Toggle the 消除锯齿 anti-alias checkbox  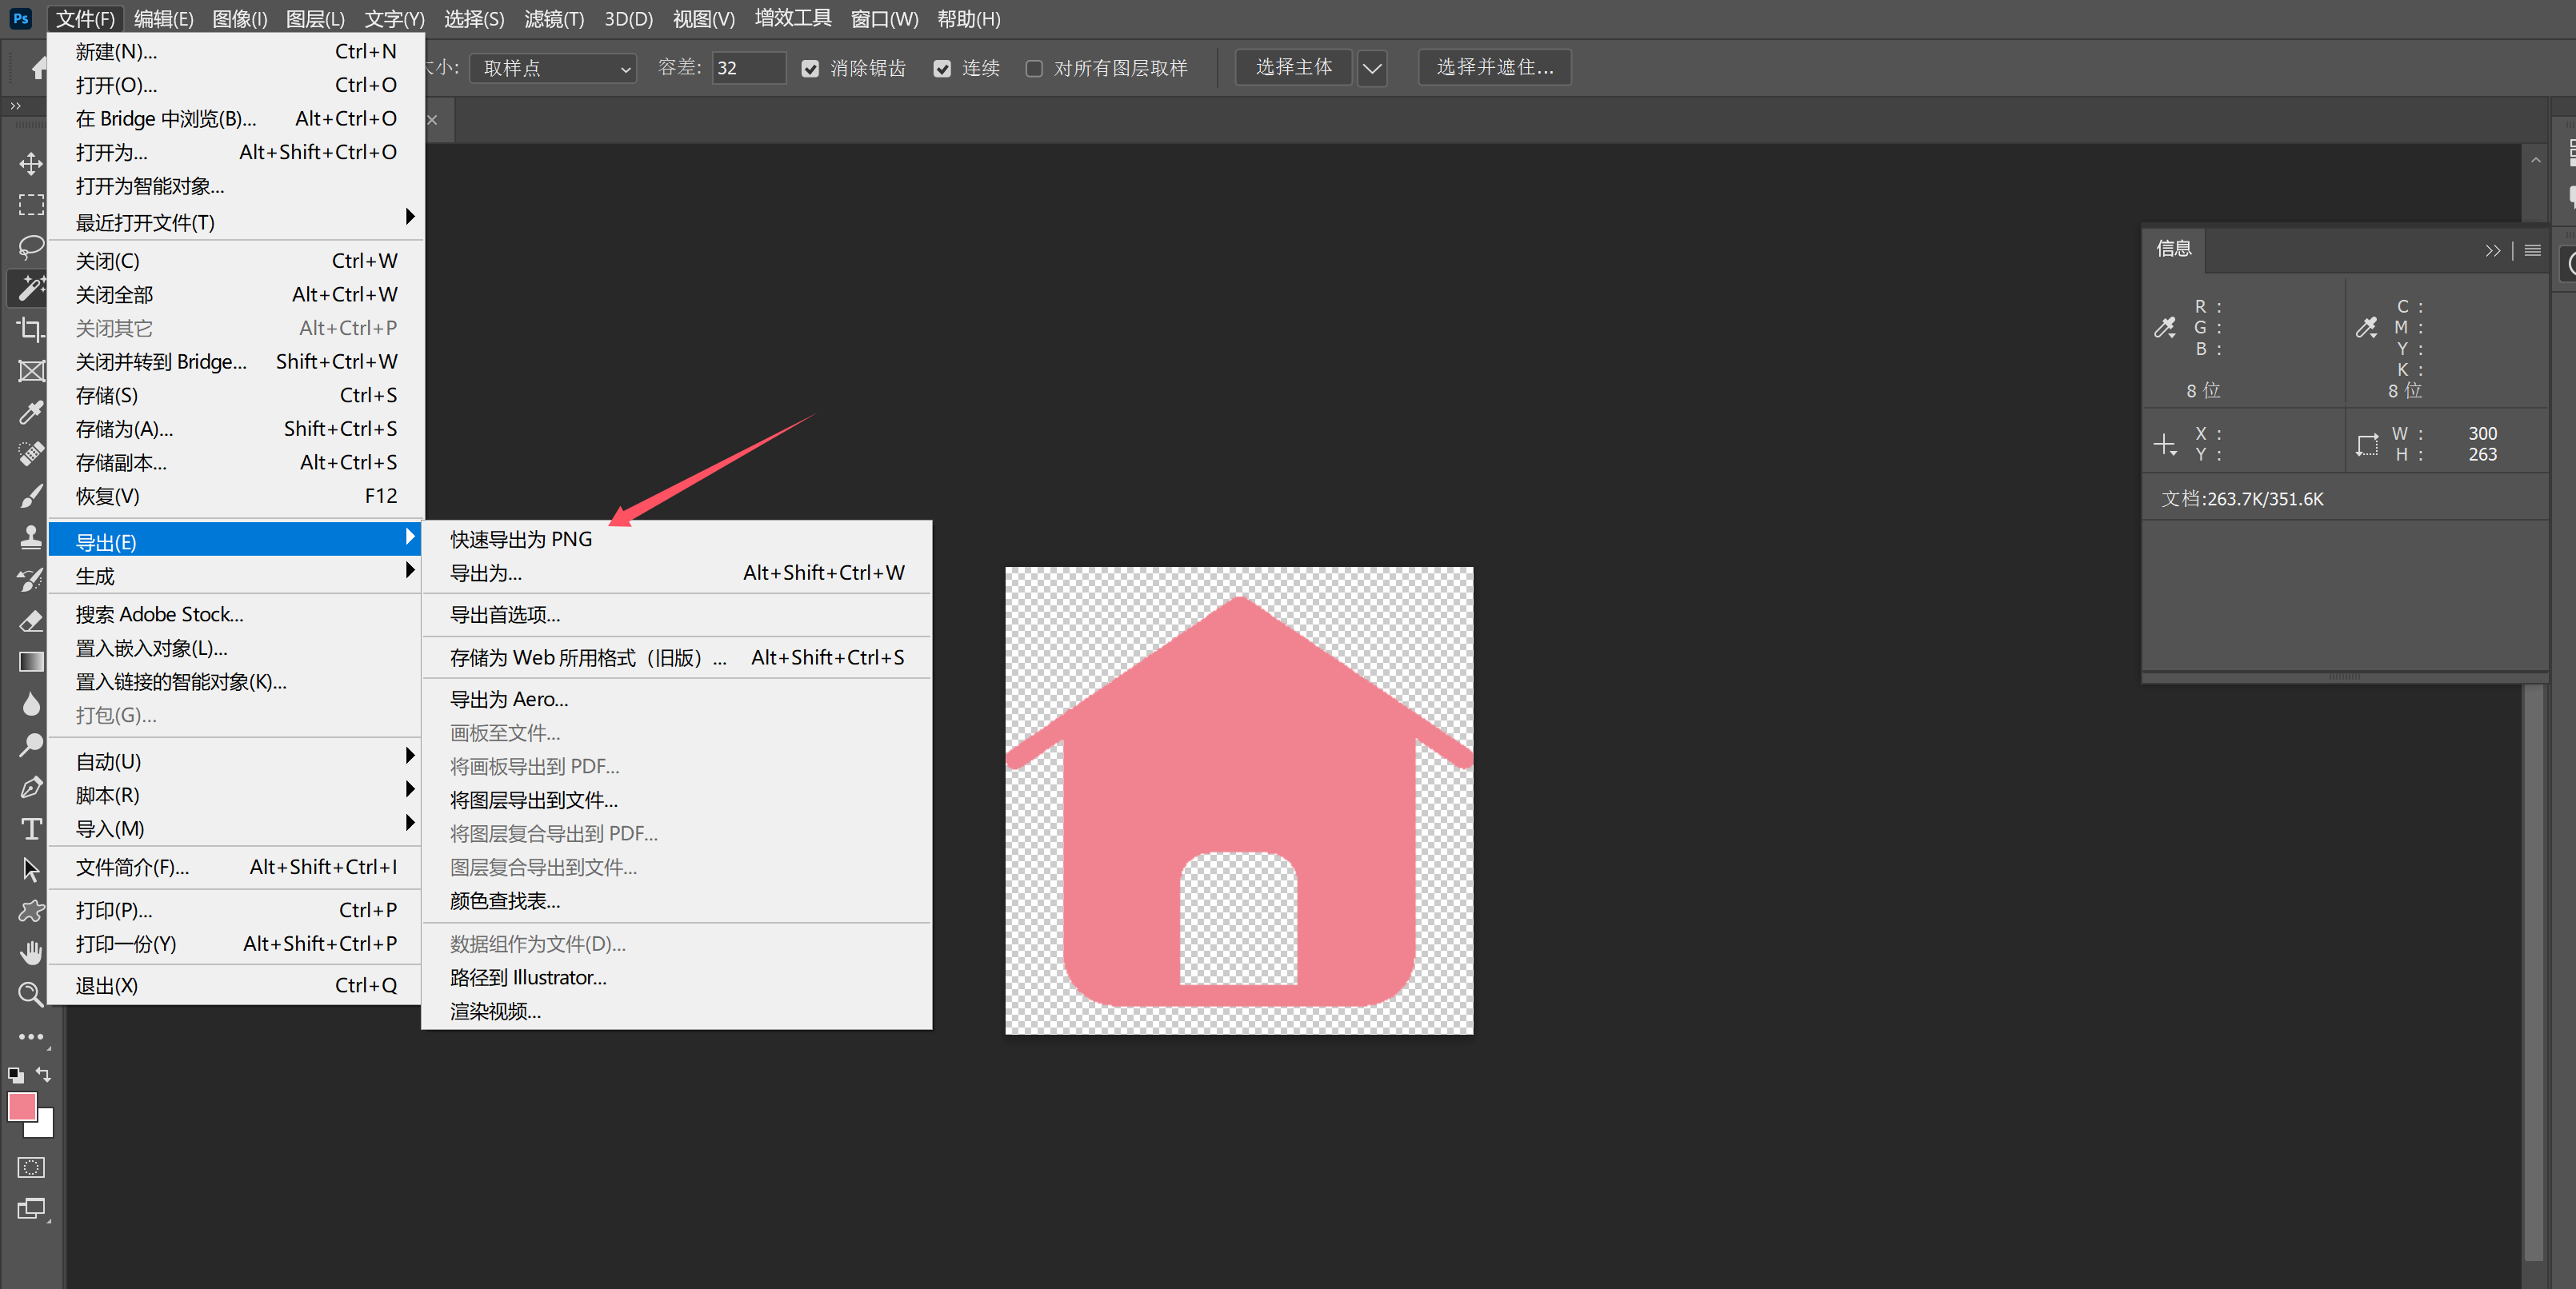click(x=810, y=68)
